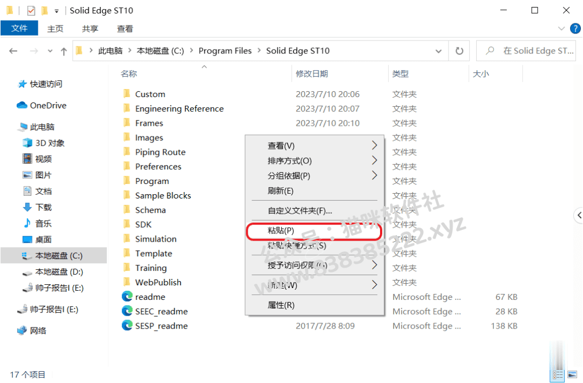The image size is (583, 383).
Task: Open 3D 对象 in the navigation pane
Action: [50, 143]
